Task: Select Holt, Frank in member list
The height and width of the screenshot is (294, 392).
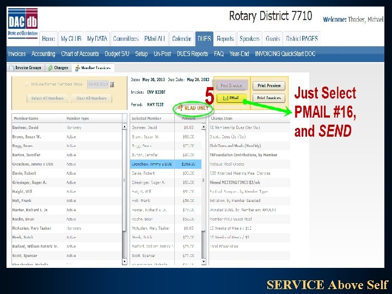Action: pos(67,201)
